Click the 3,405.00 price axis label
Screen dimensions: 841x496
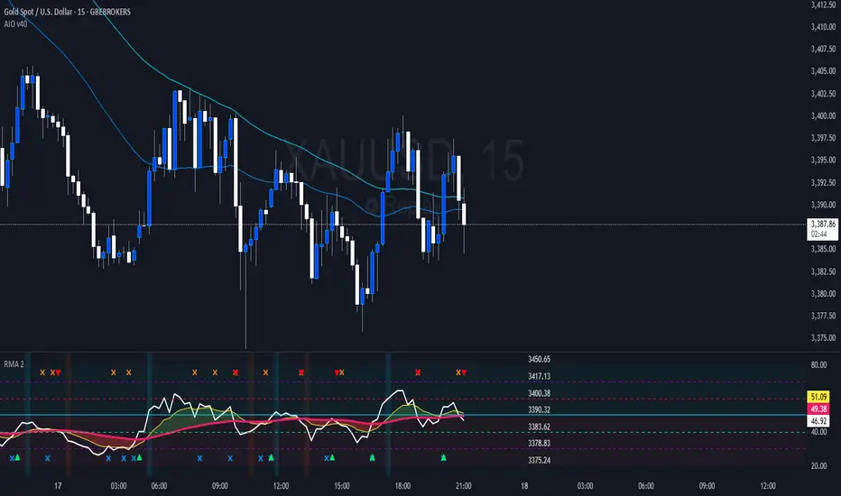823,70
